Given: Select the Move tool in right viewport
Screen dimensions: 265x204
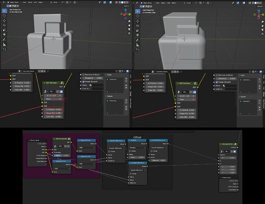Looking at the screenshot, I should 137,21.
